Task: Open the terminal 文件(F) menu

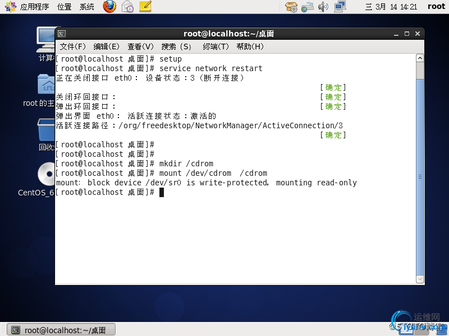Action: pos(73,46)
